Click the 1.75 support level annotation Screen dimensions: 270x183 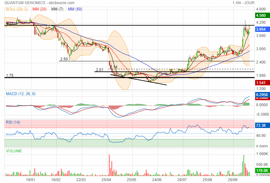coord(9,76)
